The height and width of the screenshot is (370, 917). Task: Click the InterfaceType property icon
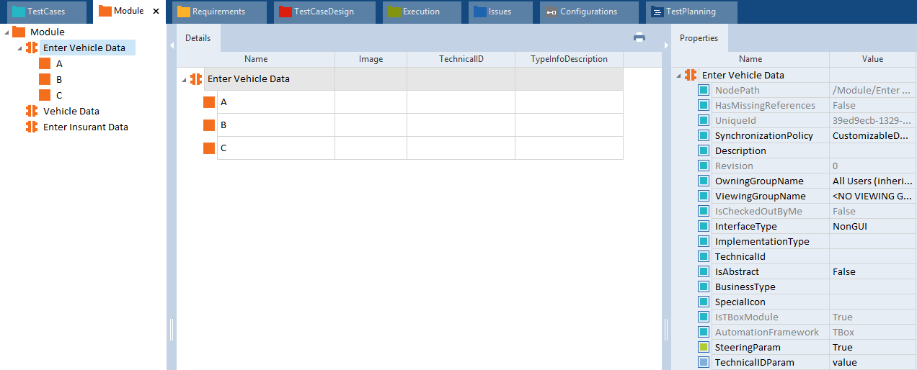tap(704, 227)
